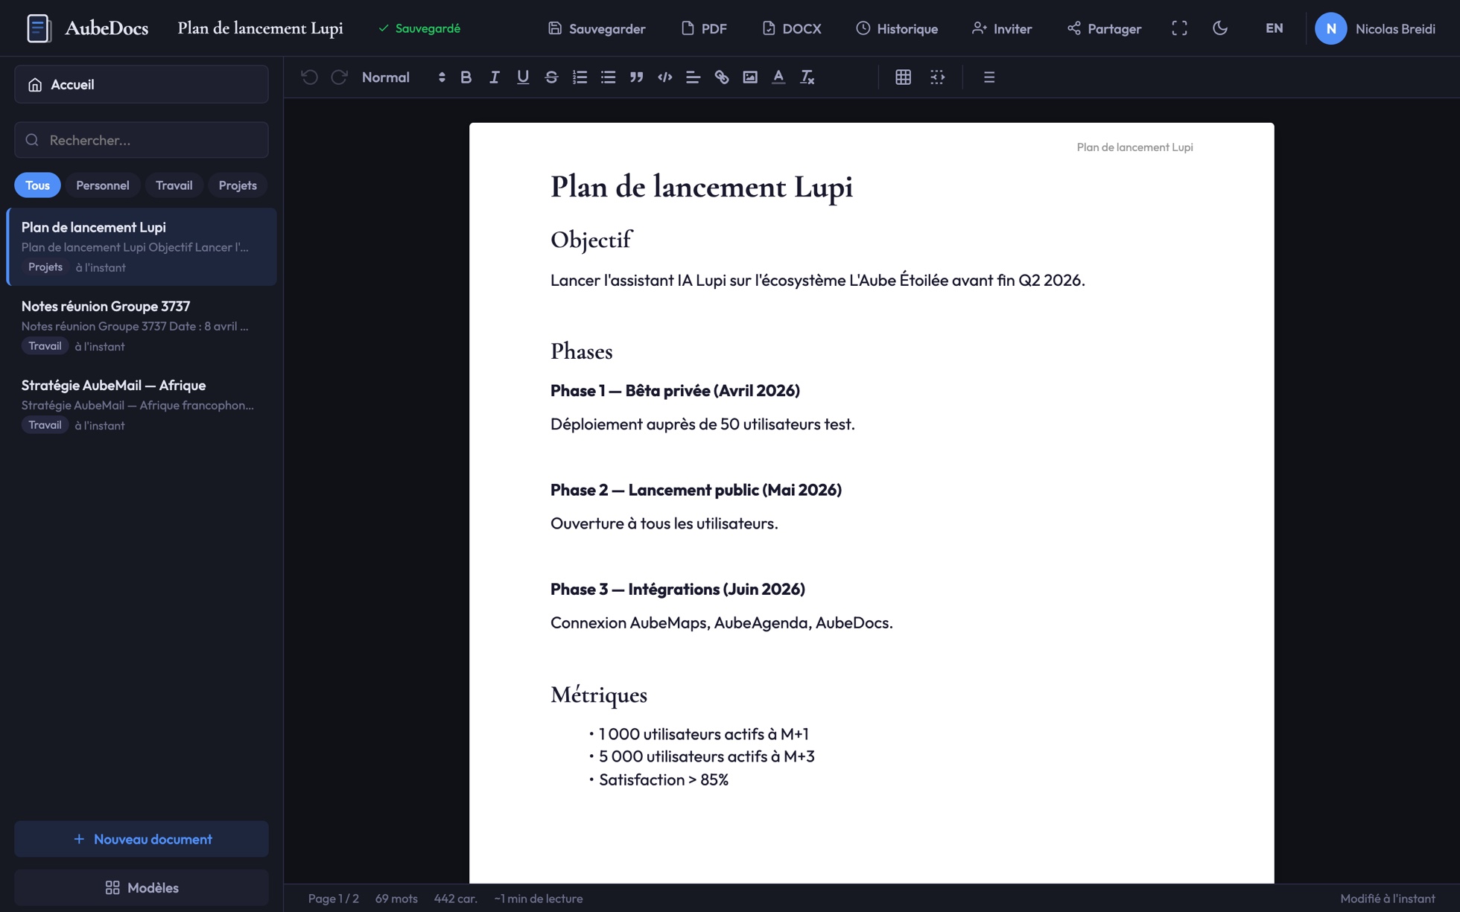Click the 442 car. character count
This screenshot has height=912, width=1460.
coord(455,899)
